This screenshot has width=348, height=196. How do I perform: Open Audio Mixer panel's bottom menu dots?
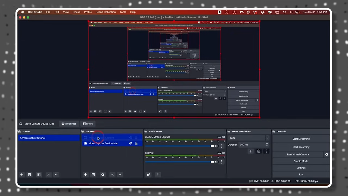click(x=158, y=175)
